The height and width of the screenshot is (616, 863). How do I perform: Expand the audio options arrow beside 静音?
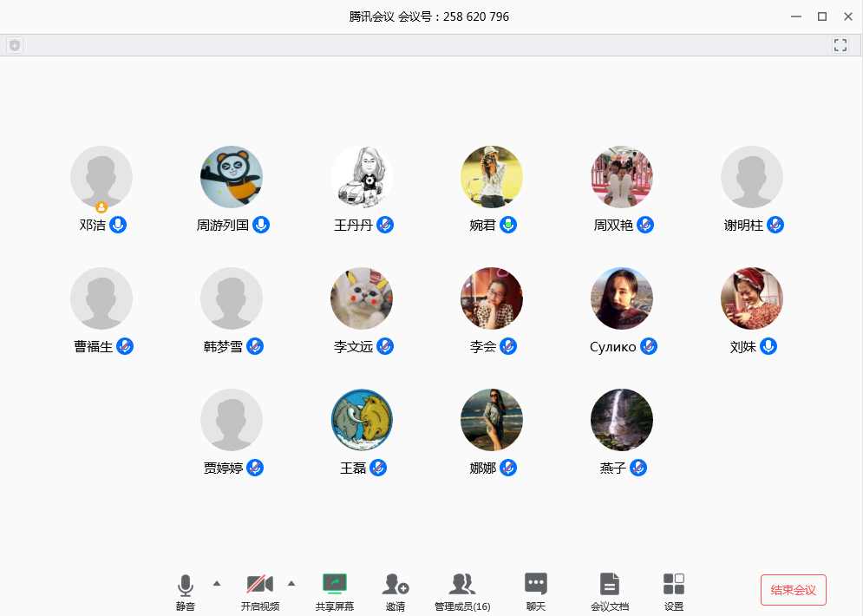click(217, 582)
